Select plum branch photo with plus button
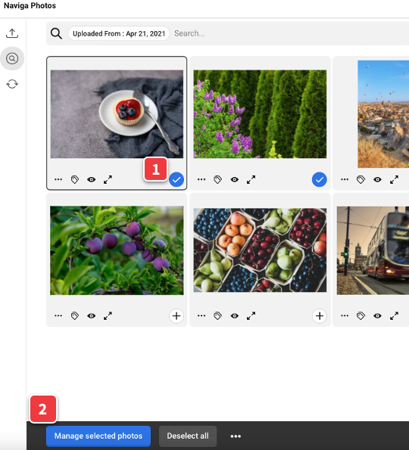 point(176,316)
